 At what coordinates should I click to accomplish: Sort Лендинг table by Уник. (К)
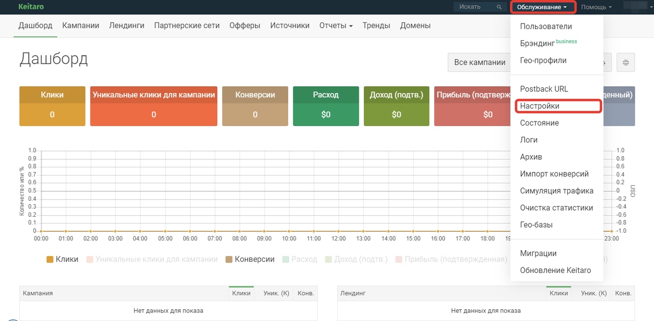(x=594, y=293)
